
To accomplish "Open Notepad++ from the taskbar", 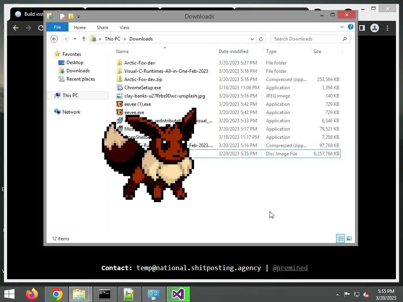I will click(129, 294).
